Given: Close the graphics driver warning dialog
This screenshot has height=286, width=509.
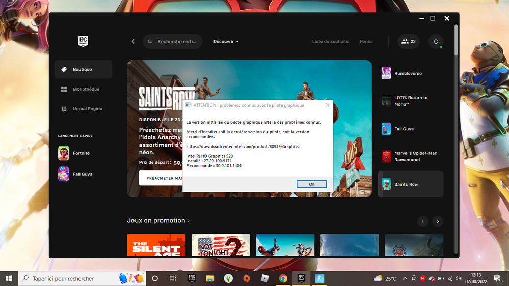Looking at the screenshot, I should pos(327,105).
